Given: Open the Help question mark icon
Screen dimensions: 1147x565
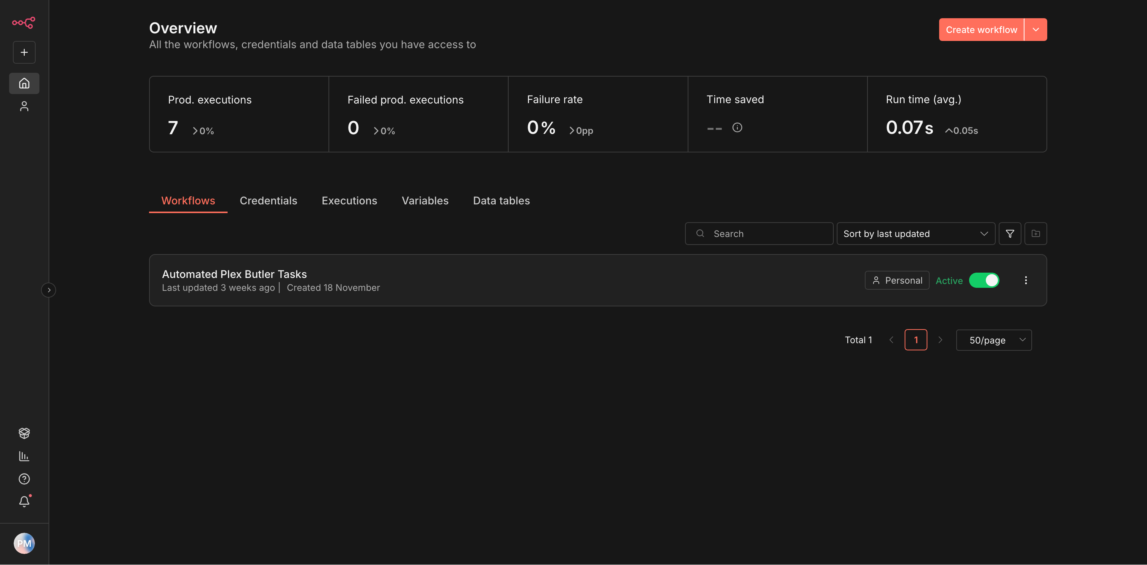Looking at the screenshot, I should 24,479.
